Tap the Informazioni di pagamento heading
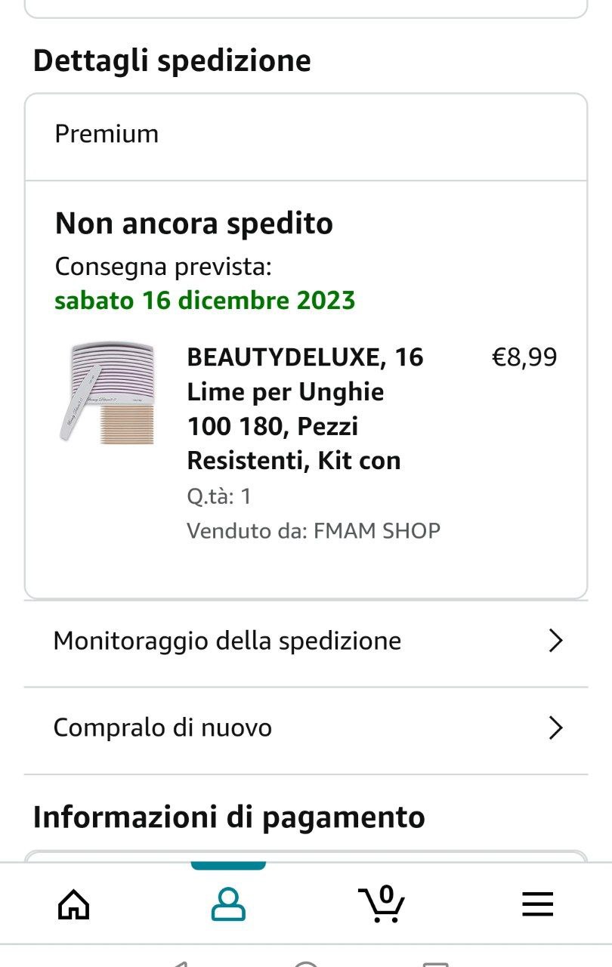 (229, 817)
